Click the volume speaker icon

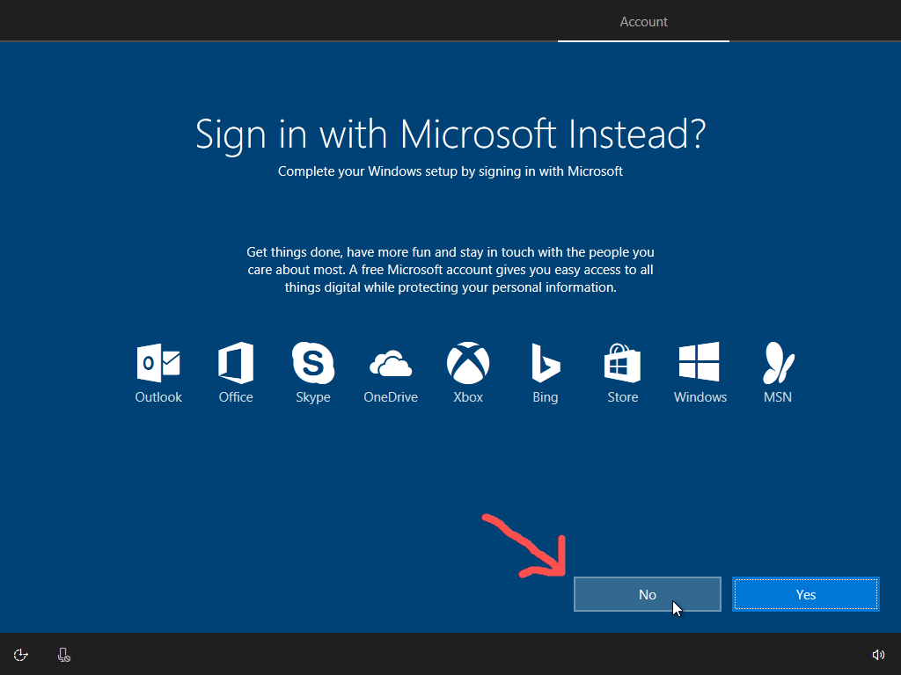[x=878, y=655]
